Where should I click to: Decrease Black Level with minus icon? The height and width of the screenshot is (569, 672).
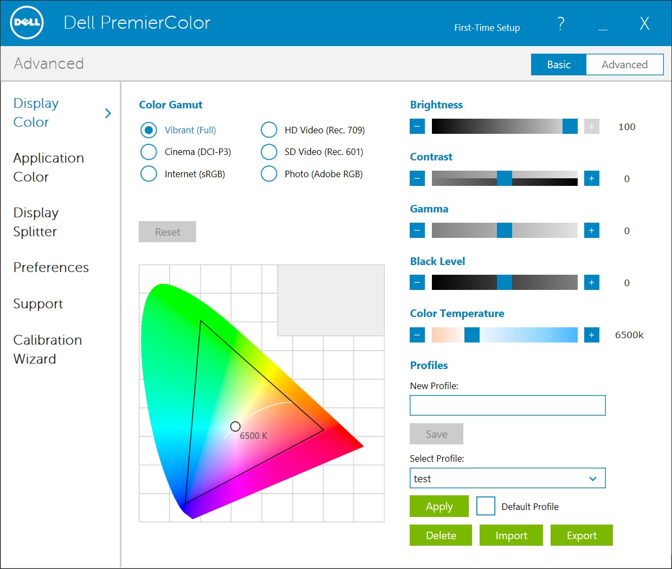pyautogui.click(x=417, y=282)
